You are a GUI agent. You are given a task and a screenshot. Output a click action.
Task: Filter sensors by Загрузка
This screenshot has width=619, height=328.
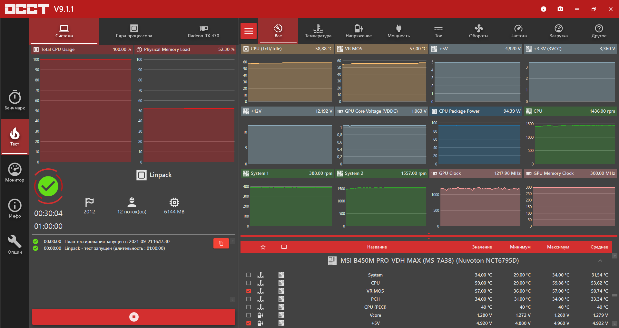559,31
